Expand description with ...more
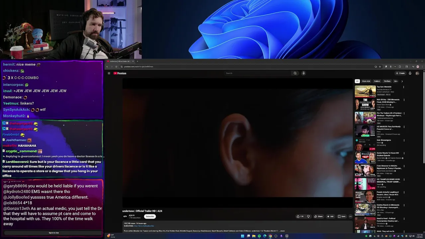425x239 pixels. point(282,231)
